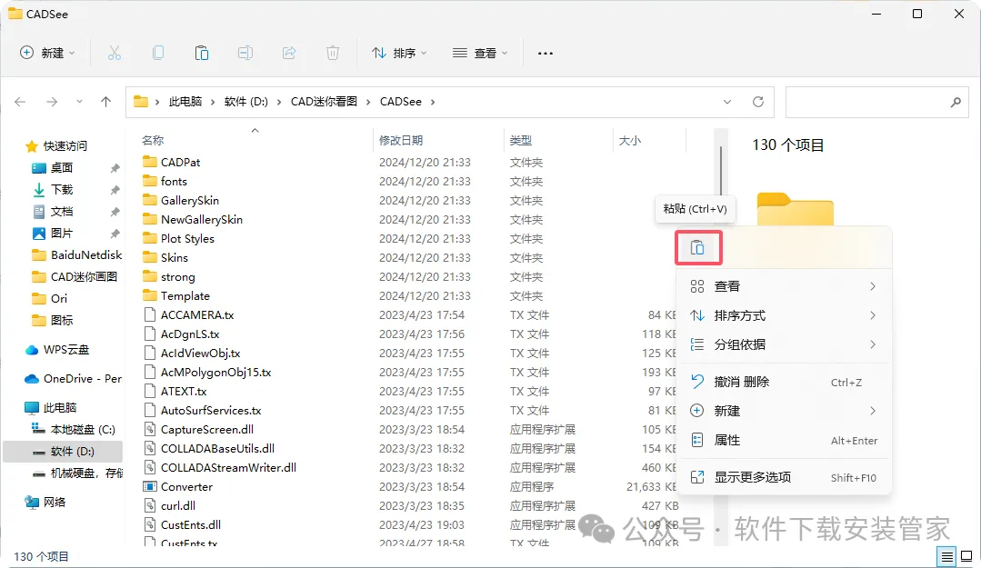Go forward with the right arrow
This screenshot has height=568, width=981.
click(52, 102)
